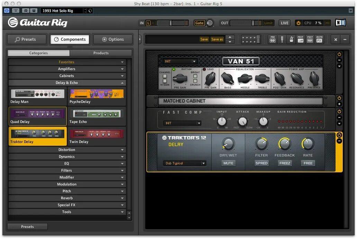Open the Van 51 INIT preset dropdown

[180, 61]
